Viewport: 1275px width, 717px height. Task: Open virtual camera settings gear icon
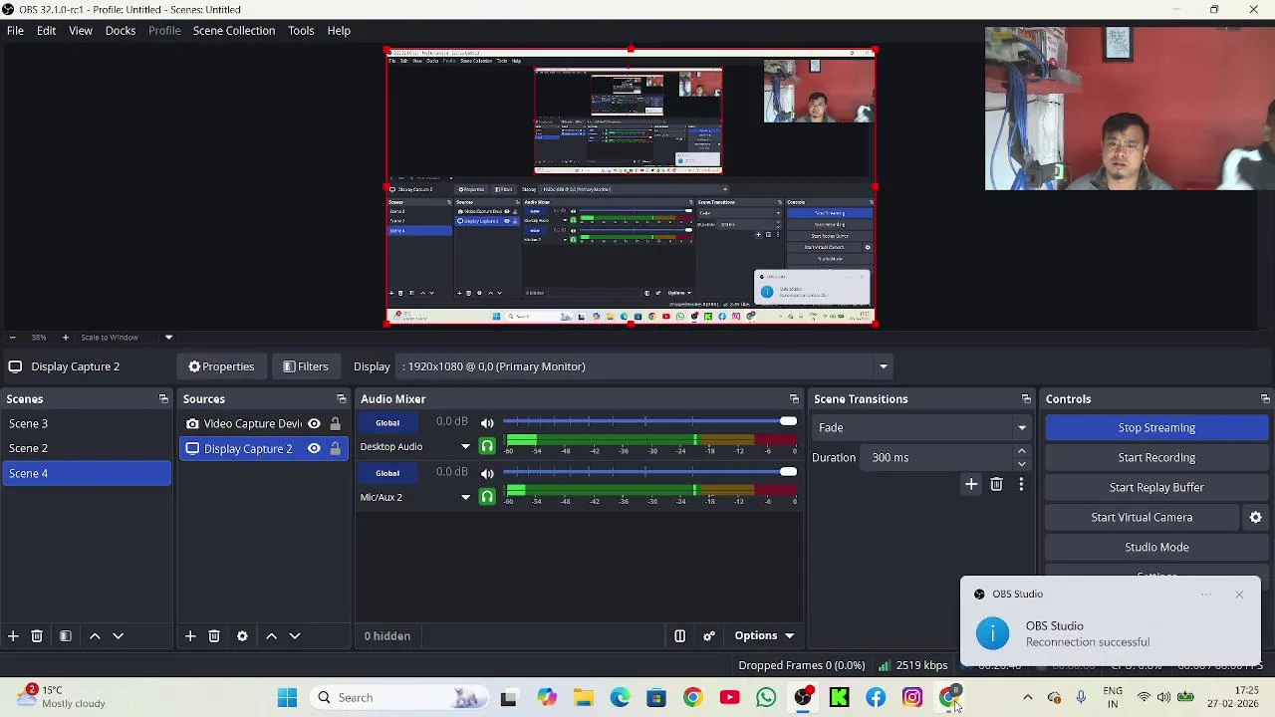1256,517
